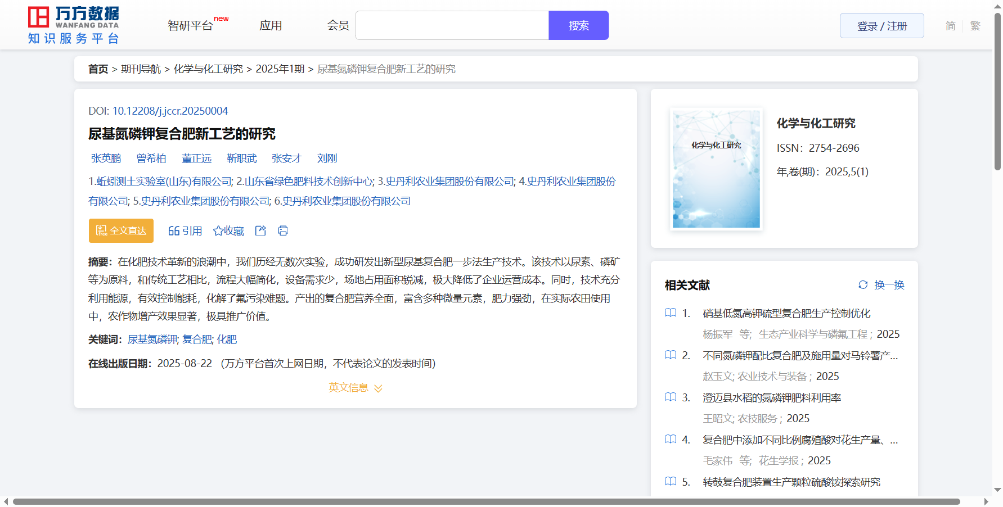Open the 登录 / 注册 login button
This screenshot has height=507, width=1003.
click(x=881, y=26)
